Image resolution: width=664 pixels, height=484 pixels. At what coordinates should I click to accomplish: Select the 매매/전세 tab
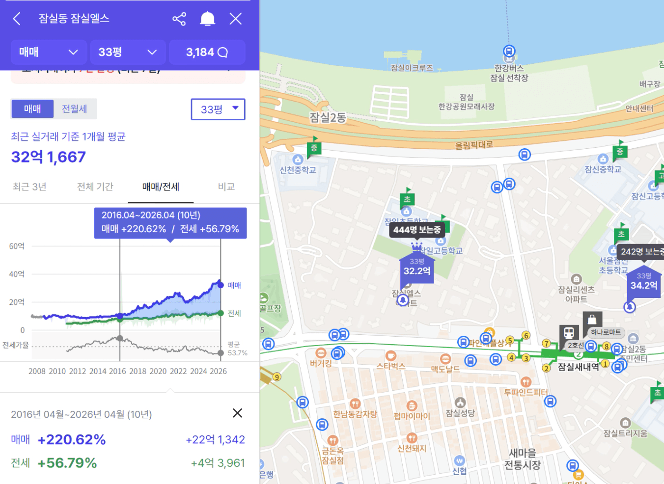[161, 187]
